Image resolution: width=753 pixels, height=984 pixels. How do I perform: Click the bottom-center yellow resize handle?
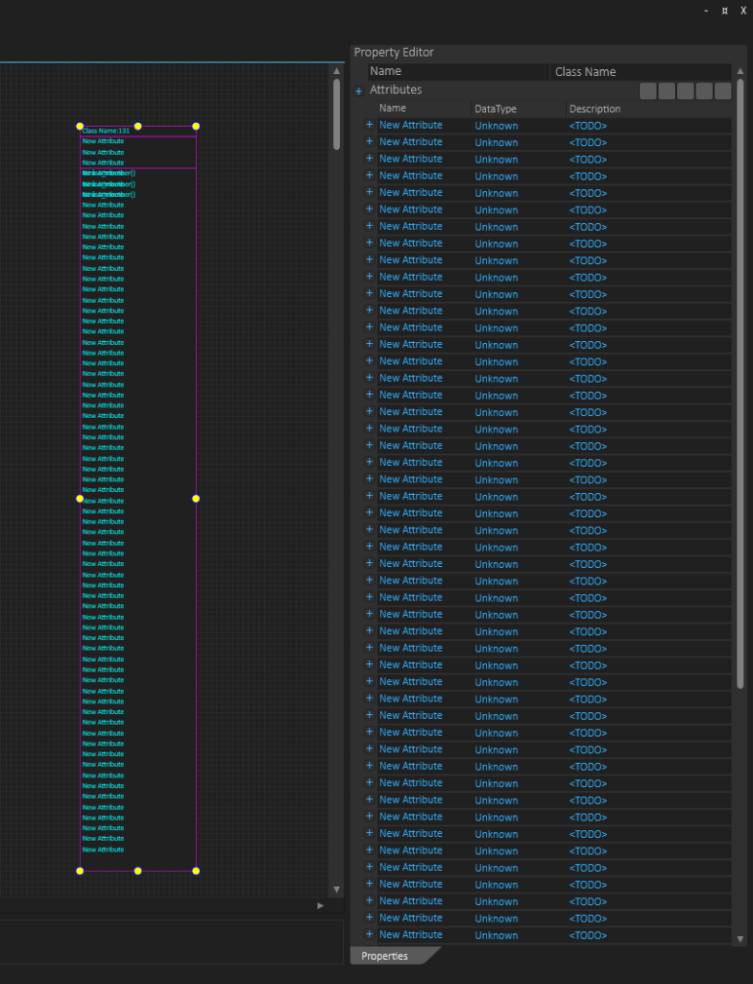[138, 871]
